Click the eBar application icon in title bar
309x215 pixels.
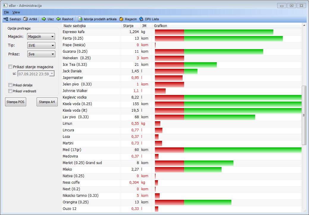(x=5, y=5)
